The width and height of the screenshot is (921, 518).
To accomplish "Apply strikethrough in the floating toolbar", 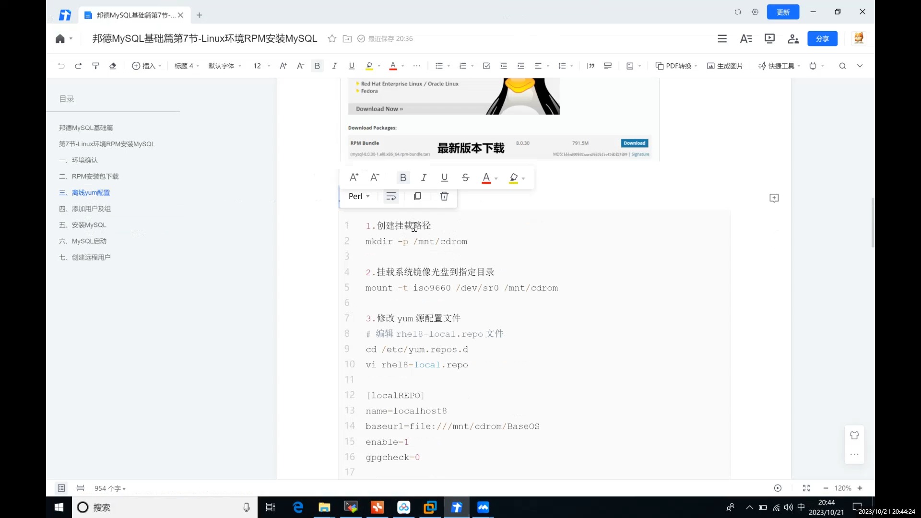I will point(466,177).
